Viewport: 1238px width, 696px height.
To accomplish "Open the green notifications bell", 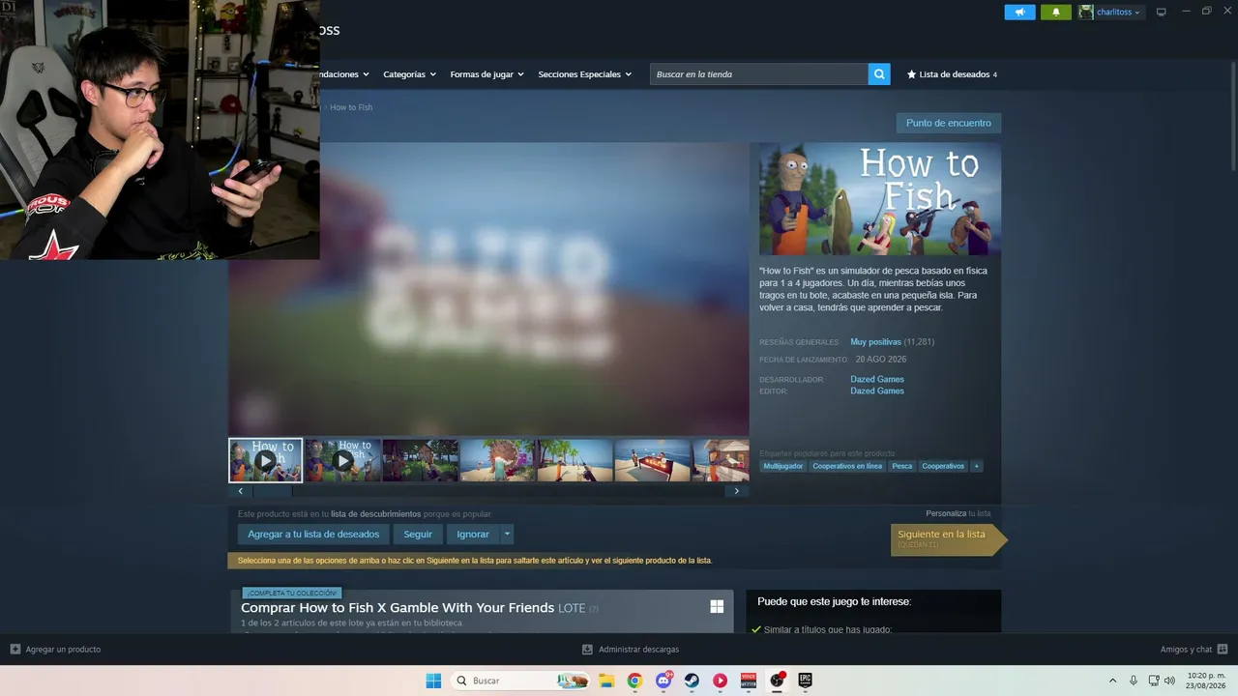I will [1055, 13].
